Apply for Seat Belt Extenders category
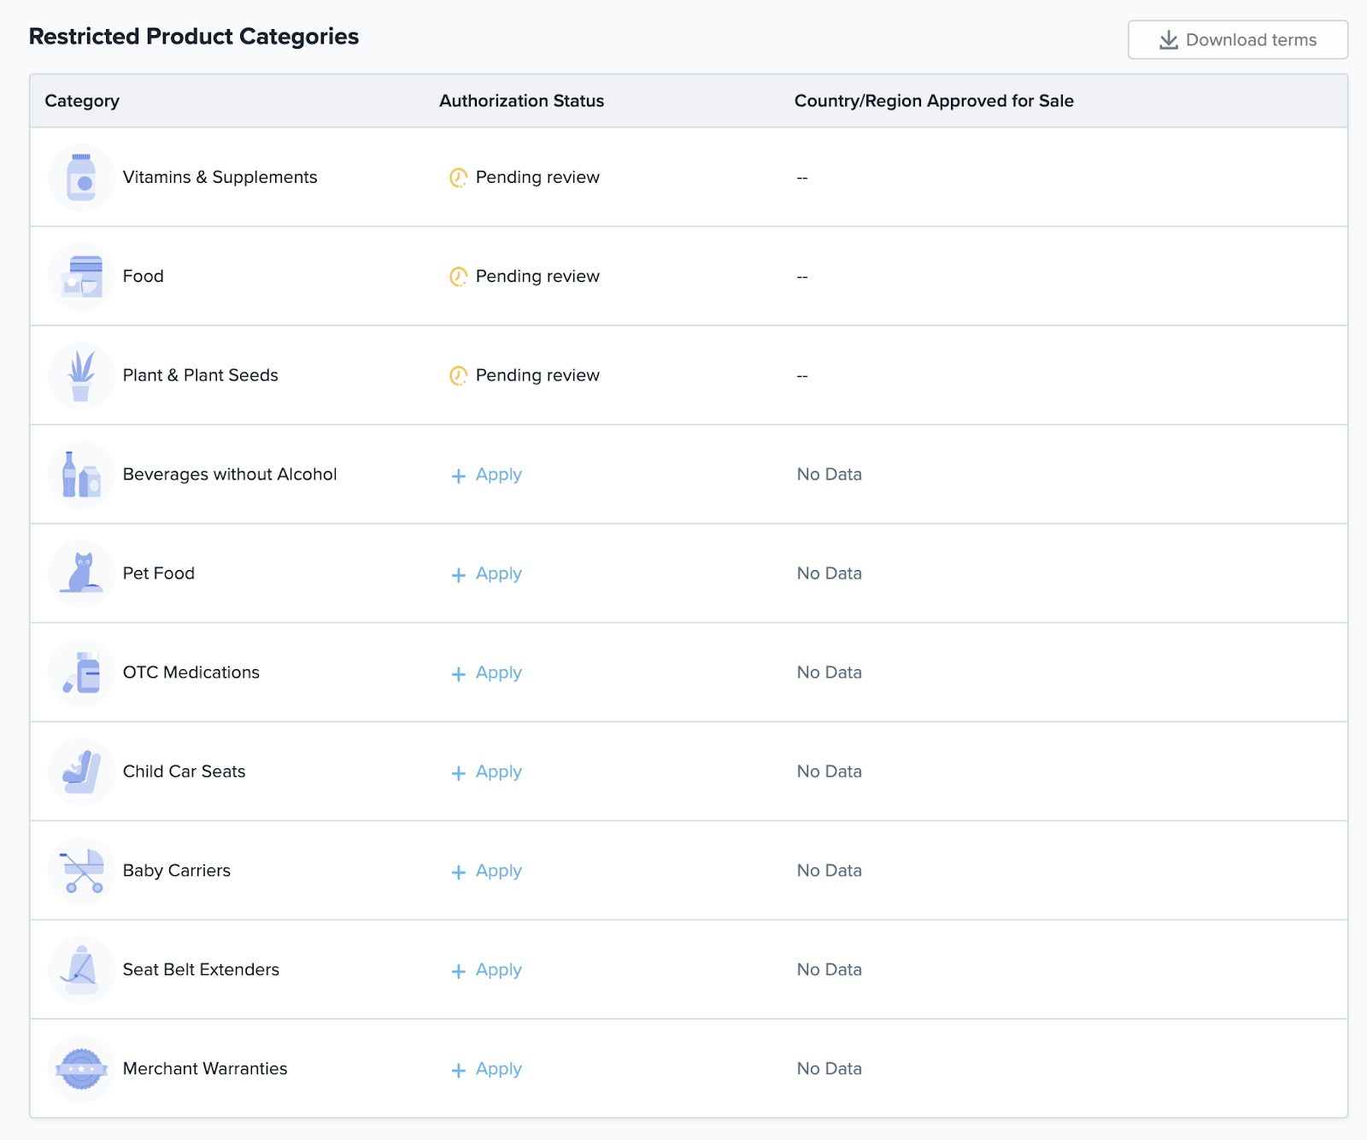 [487, 971]
